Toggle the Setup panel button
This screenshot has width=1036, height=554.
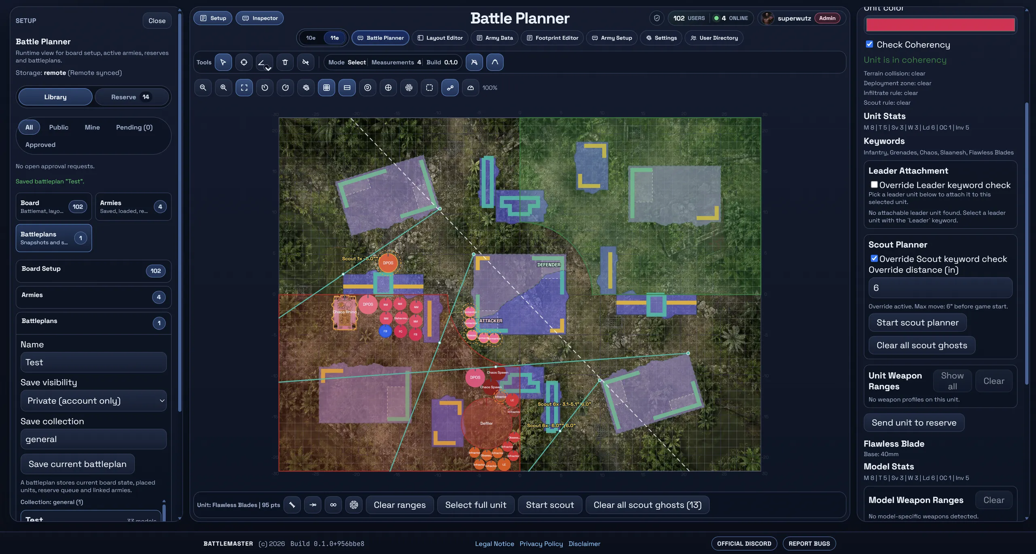click(x=213, y=18)
